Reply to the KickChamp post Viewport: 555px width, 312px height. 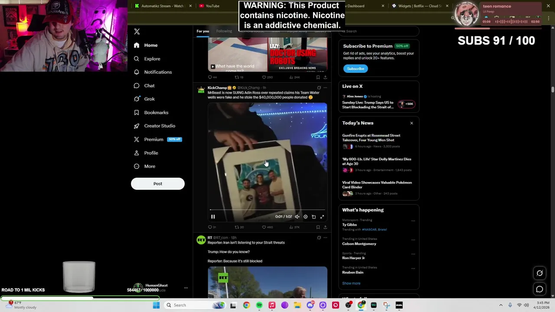click(x=212, y=227)
